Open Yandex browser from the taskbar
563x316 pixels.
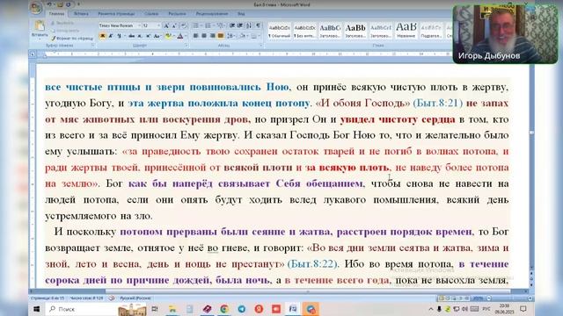point(259,309)
